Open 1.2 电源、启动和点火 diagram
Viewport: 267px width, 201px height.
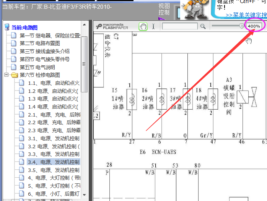click(x=53, y=91)
